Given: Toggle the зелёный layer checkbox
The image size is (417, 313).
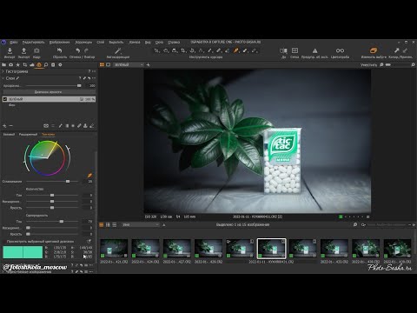Looking at the screenshot, I should click(x=4, y=99).
